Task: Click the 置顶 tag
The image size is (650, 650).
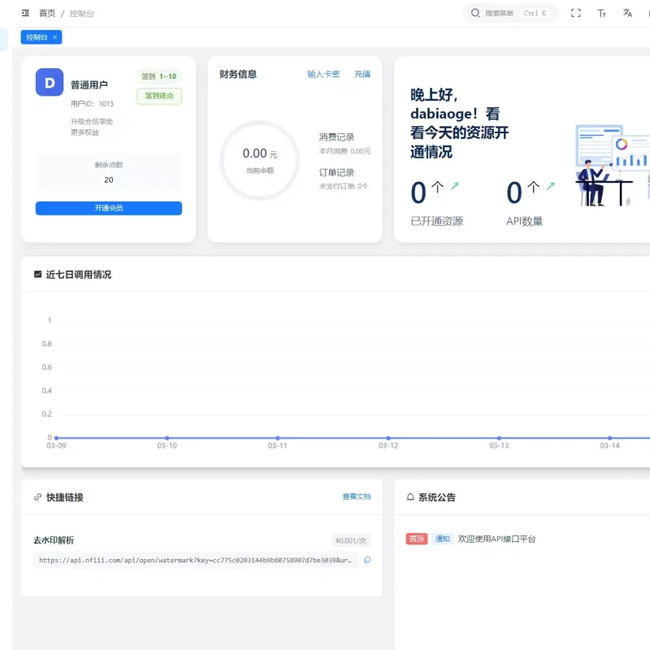Action: click(x=417, y=539)
